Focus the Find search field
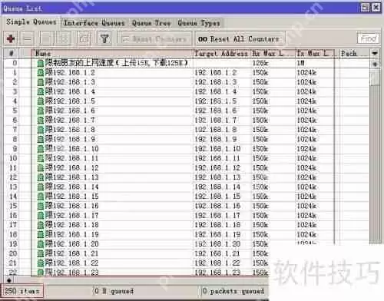 (x=368, y=38)
